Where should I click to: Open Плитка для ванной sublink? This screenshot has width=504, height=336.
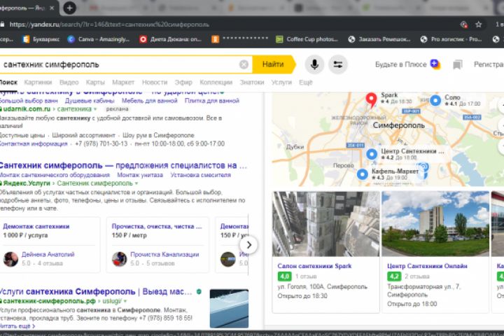click(x=212, y=101)
